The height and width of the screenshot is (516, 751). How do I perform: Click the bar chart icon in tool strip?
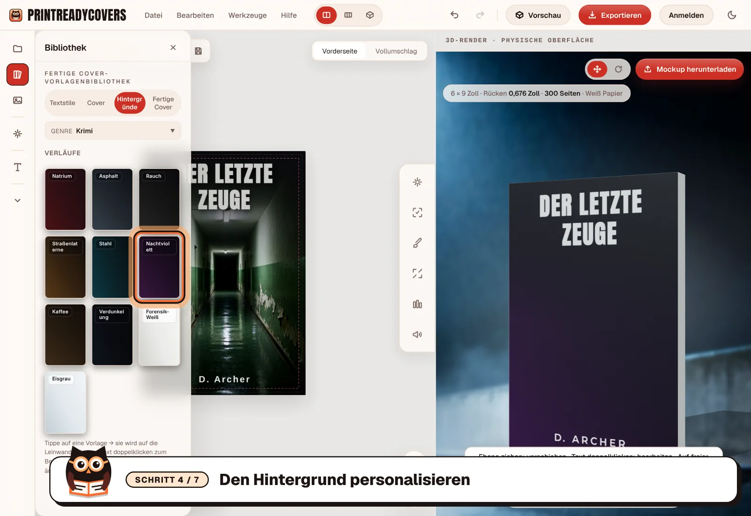pyautogui.click(x=417, y=304)
